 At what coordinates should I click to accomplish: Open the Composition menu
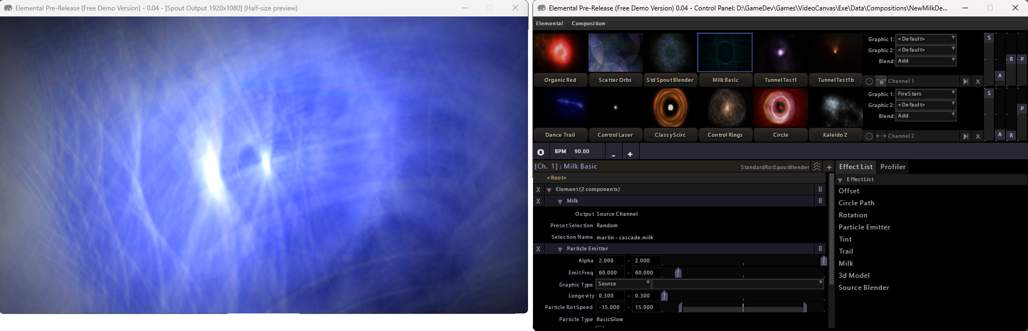pos(588,24)
